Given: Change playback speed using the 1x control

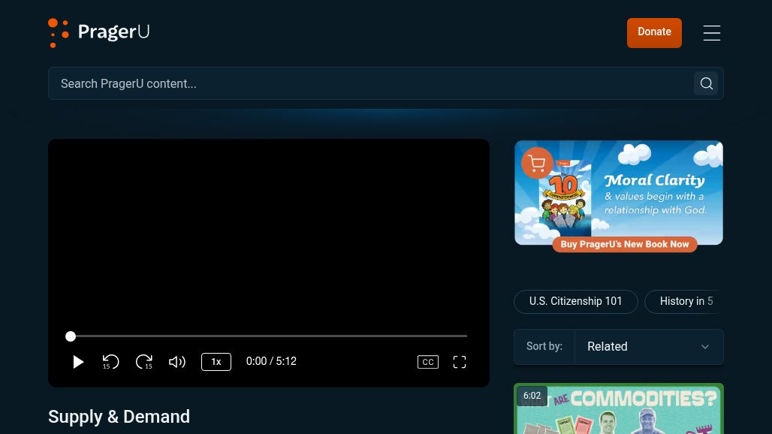Looking at the screenshot, I should pyautogui.click(x=216, y=361).
